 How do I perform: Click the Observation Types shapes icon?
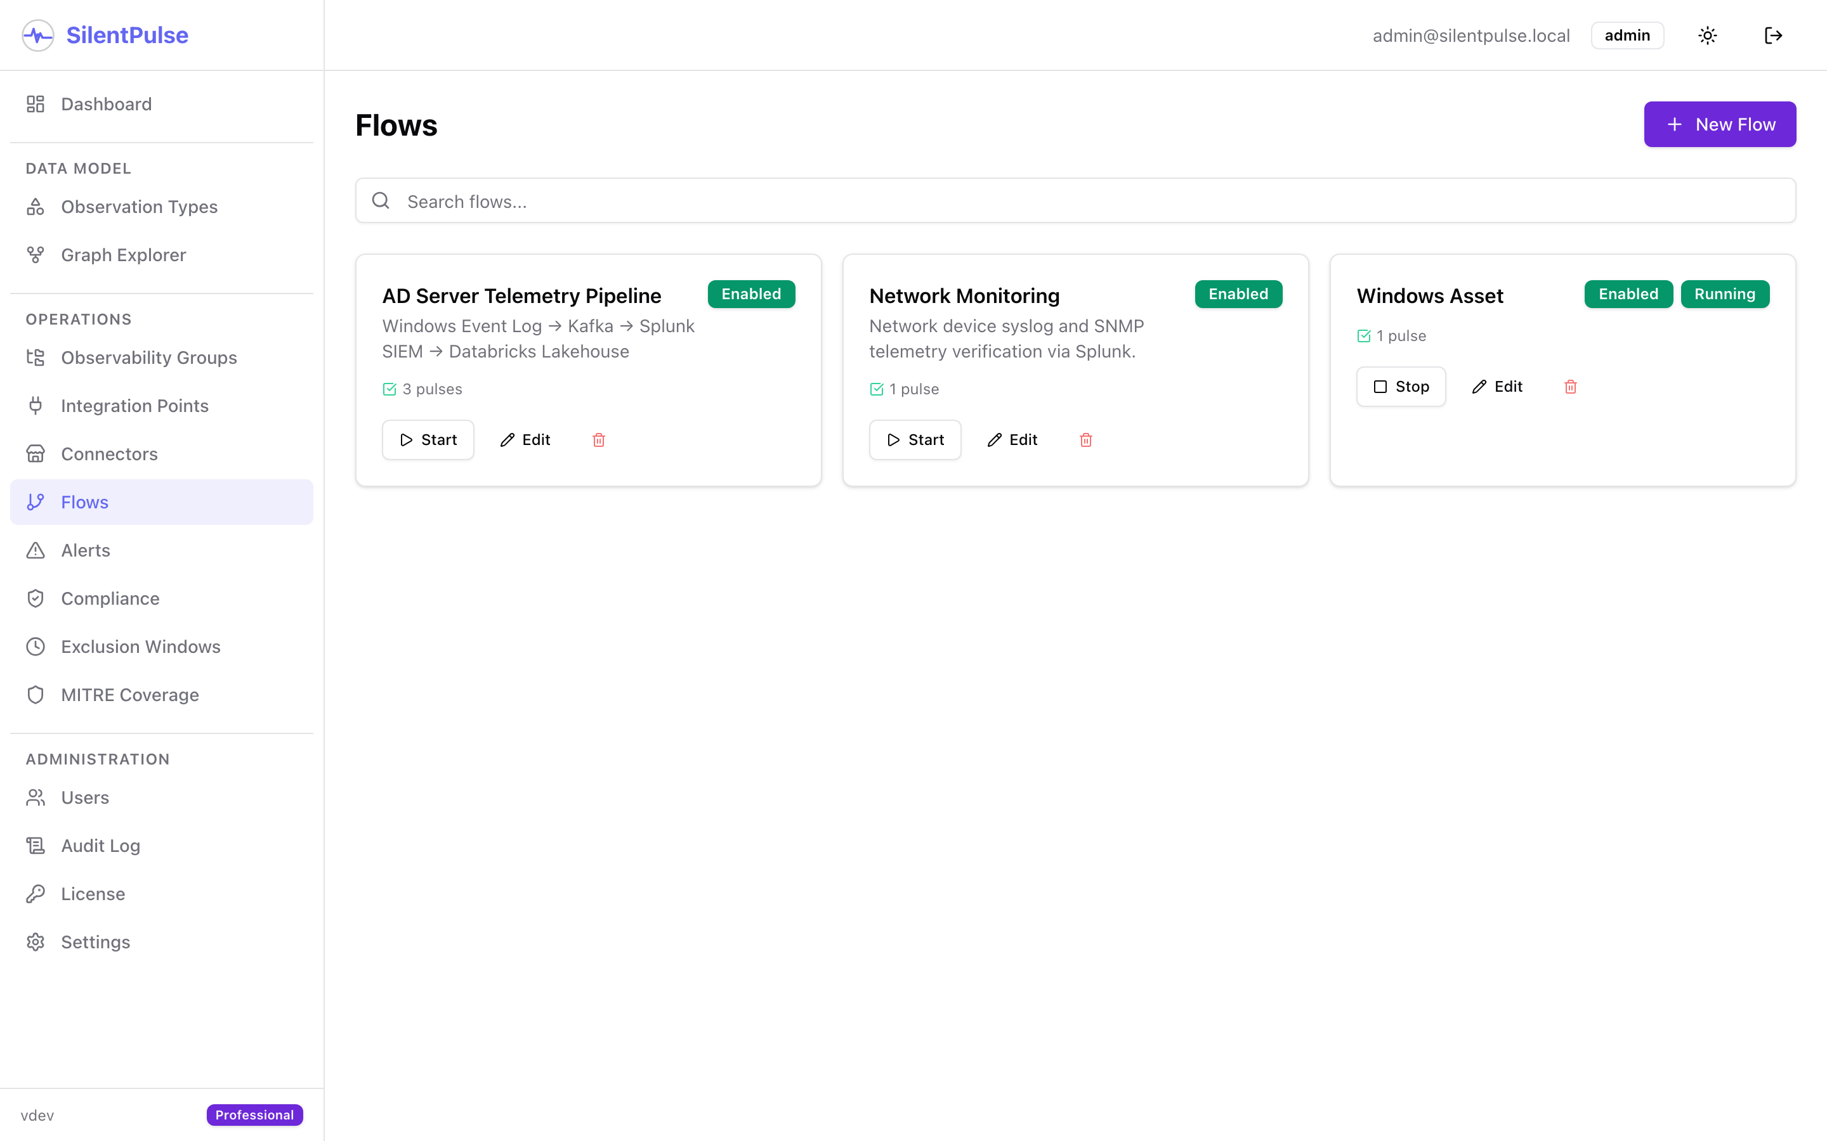coord(36,207)
